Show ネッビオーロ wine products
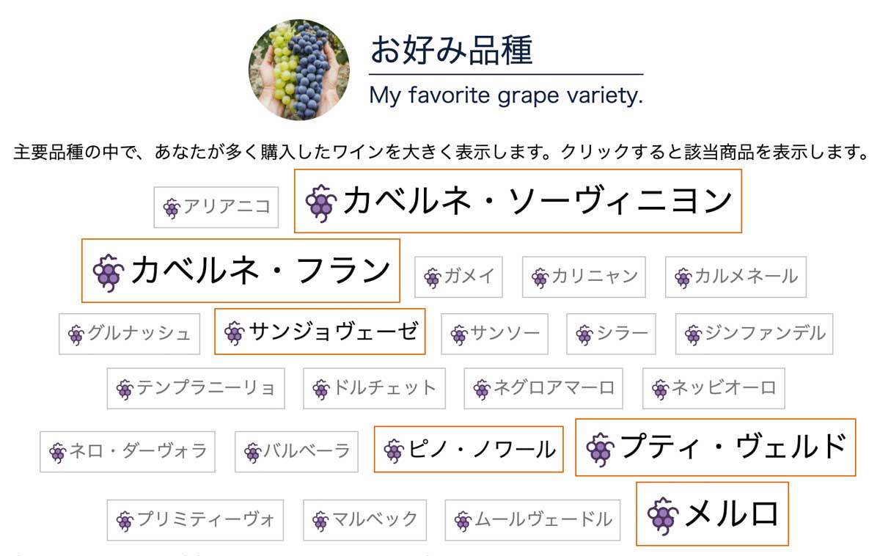880x556 pixels. (x=714, y=388)
